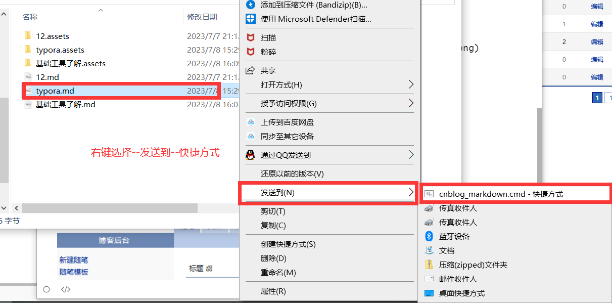Click the 2023/7/7 21:1 date of 12.assets
This screenshot has height=303, width=612.
click(213, 36)
